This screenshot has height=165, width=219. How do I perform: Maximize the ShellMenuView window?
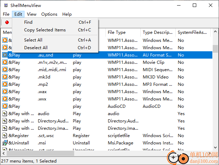(195, 6)
